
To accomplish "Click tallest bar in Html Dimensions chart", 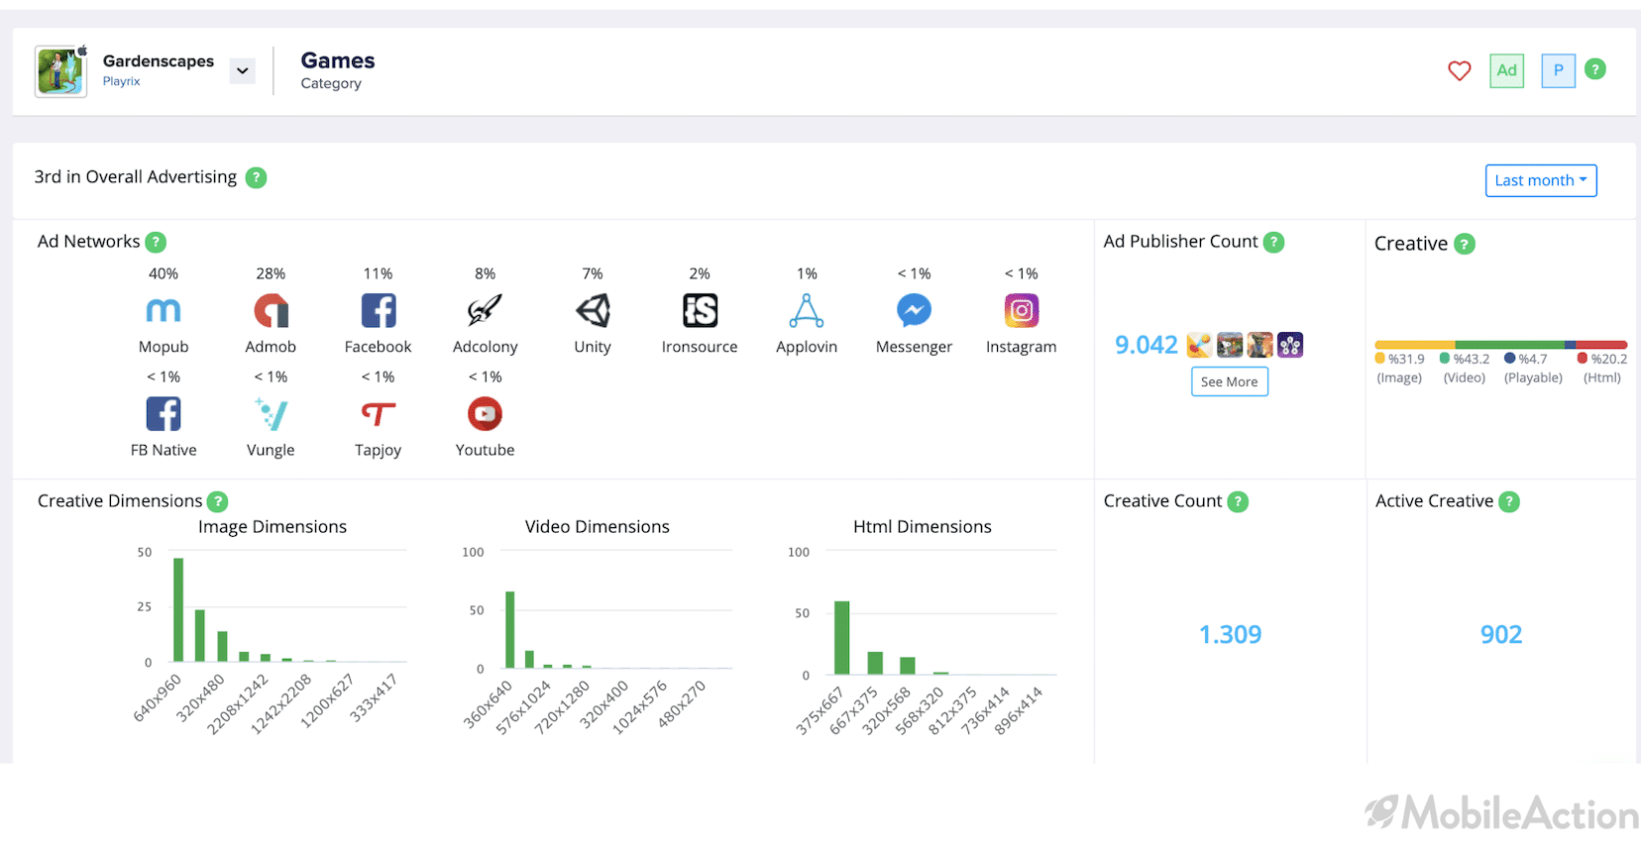I will 841,637.
